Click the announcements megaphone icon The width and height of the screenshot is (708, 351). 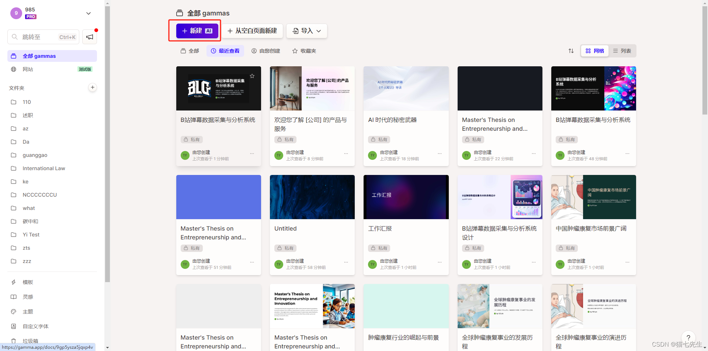click(90, 37)
